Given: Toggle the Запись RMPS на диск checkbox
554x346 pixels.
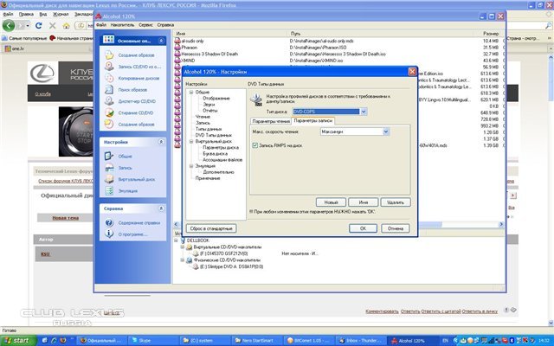Looking at the screenshot, I should 255,145.
